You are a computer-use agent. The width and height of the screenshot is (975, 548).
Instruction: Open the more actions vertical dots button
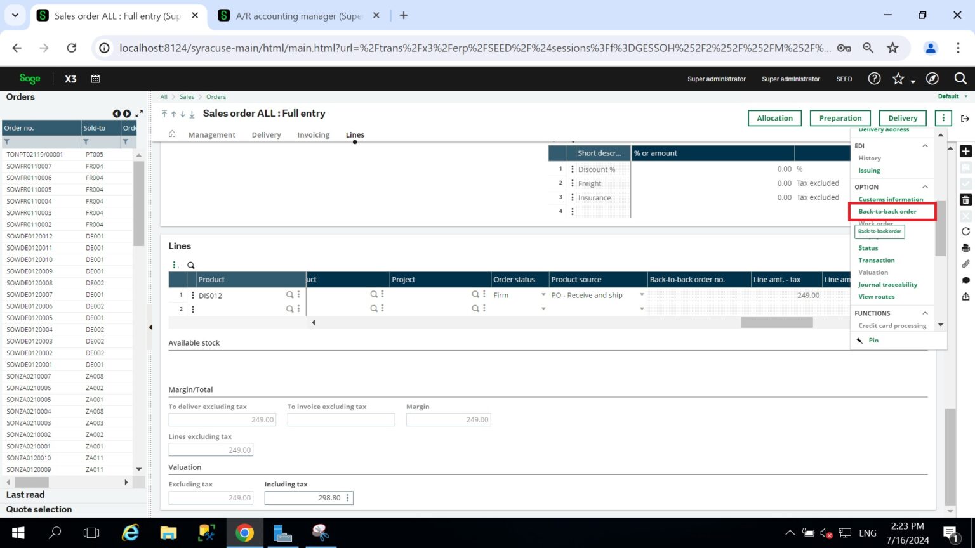click(943, 118)
